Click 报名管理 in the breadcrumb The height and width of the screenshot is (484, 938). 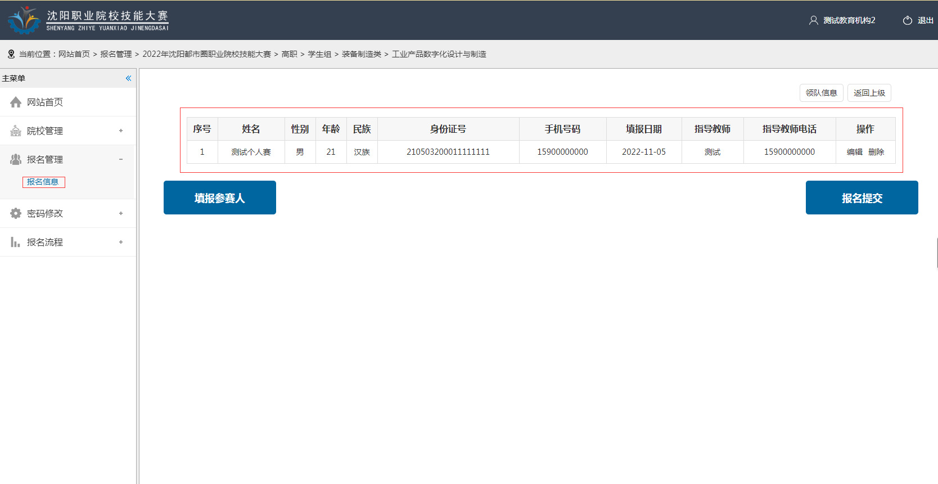[116, 54]
